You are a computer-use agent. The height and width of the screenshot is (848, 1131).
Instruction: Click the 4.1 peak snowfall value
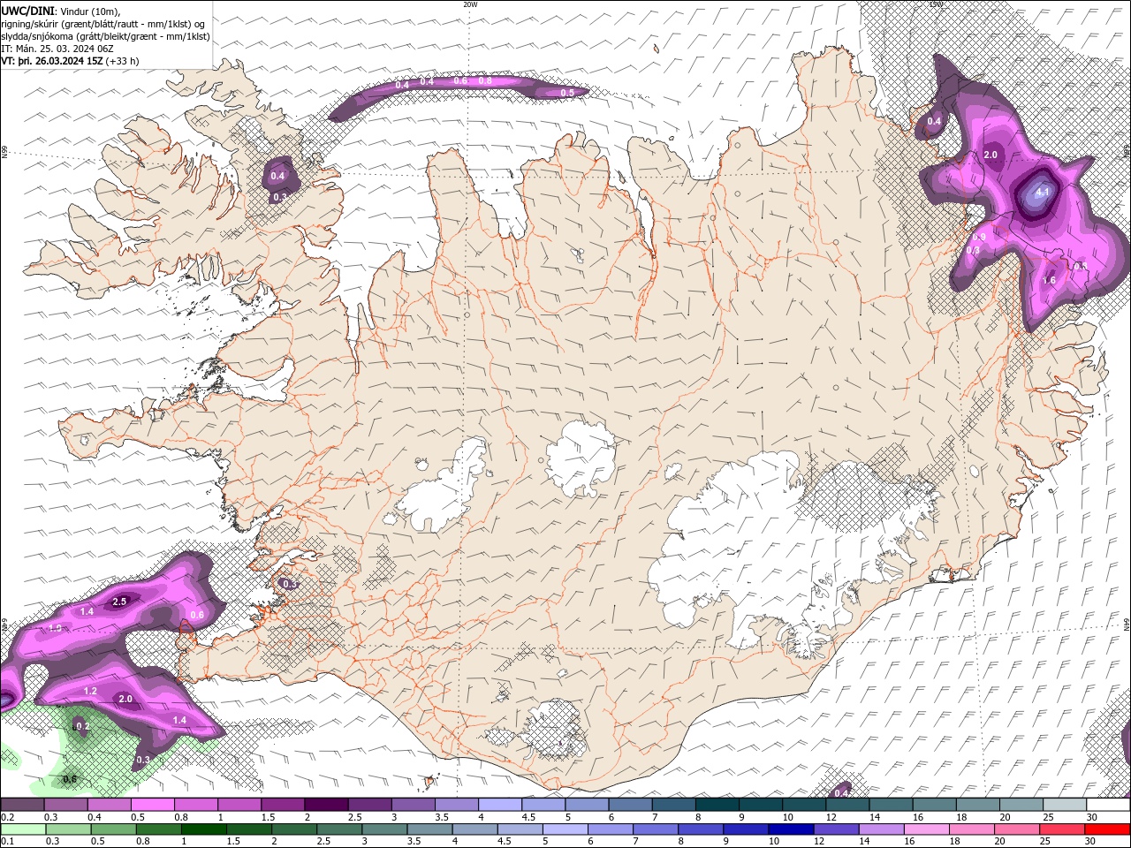click(1043, 192)
